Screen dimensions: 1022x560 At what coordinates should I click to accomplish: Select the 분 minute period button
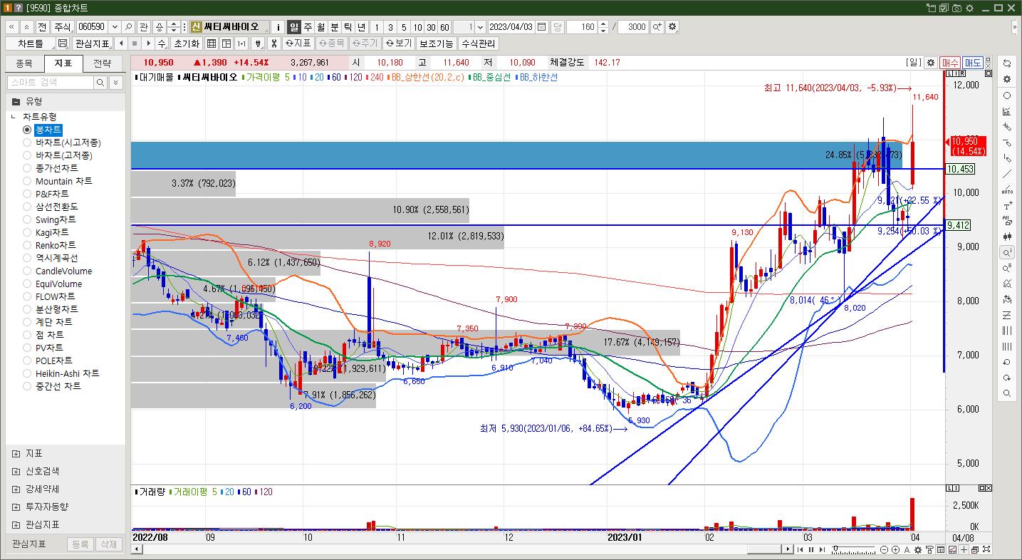click(335, 27)
